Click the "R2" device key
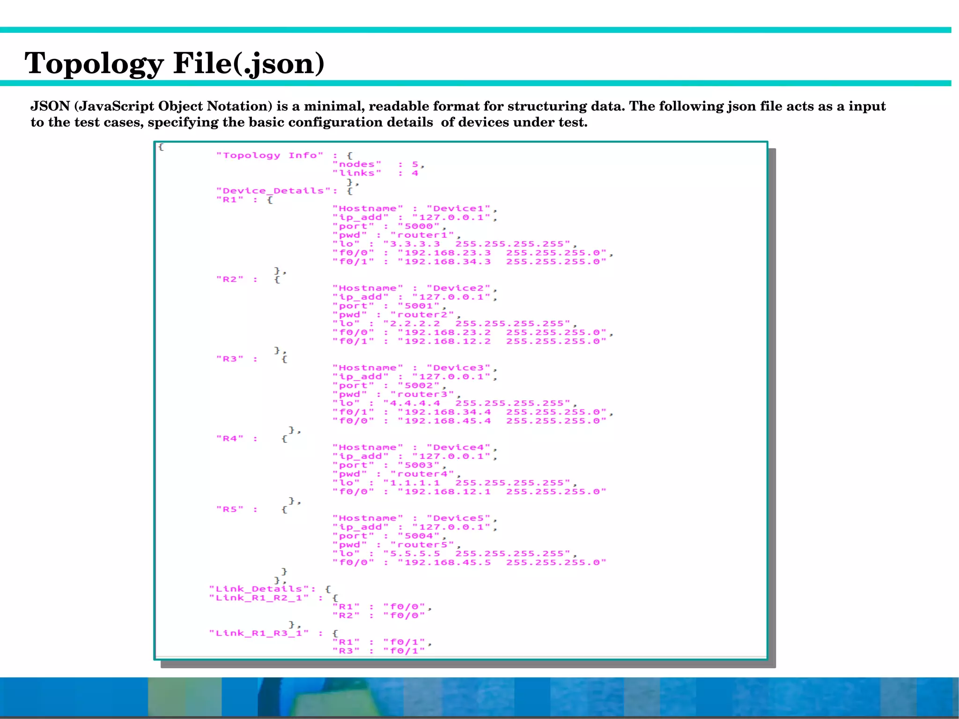This screenshot has width=959, height=719. click(x=229, y=279)
